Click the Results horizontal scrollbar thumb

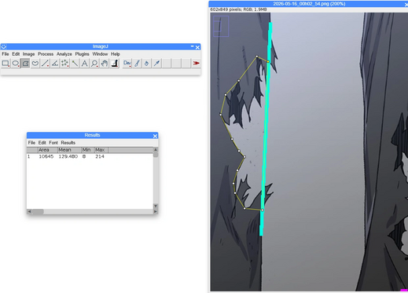38,211
